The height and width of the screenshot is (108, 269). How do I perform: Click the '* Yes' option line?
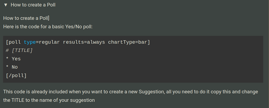coord(13,59)
